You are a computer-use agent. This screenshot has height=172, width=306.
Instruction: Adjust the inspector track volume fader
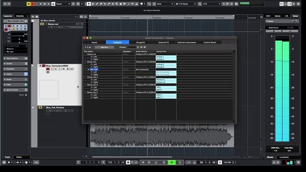[19, 36]
